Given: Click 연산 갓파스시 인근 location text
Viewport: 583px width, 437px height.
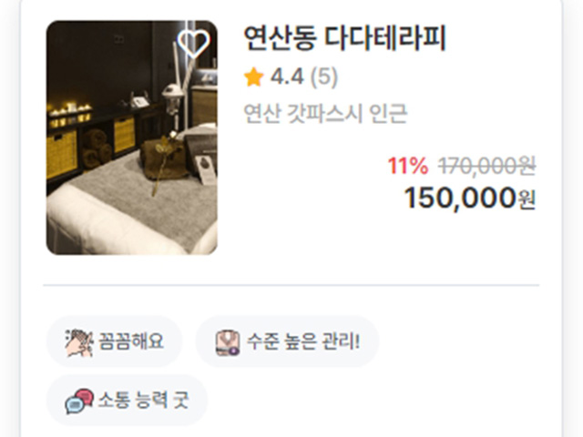Looking at the screenshot, I should pyautogui.click(x=325, y=113).
